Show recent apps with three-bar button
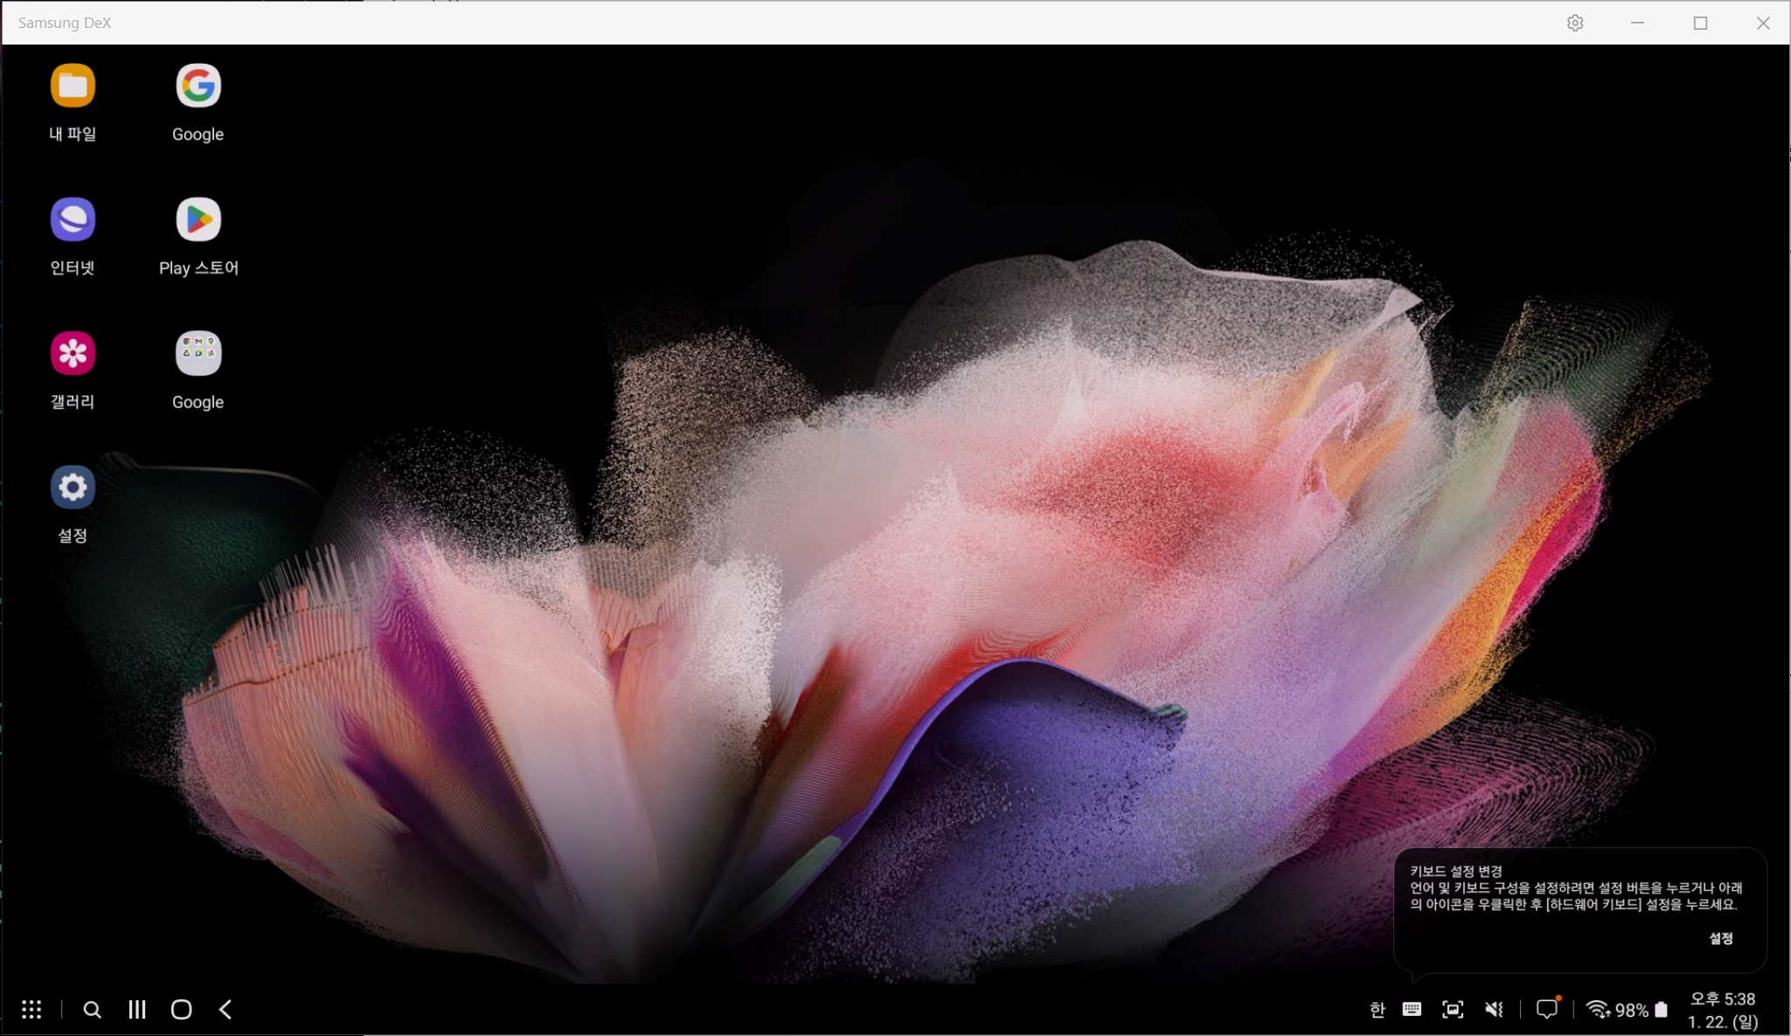Viewport: 1791px width, 1036px height. click(x=137, y=1010)
